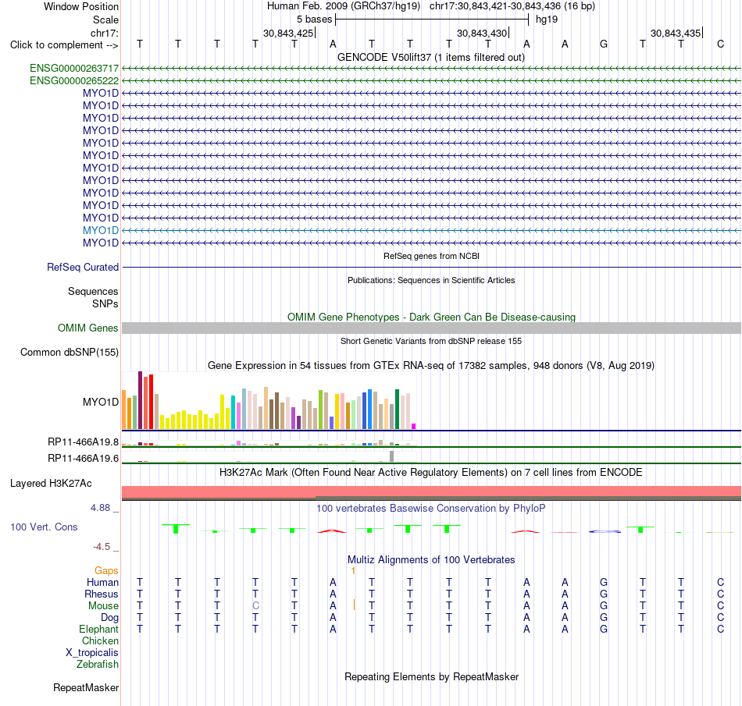The height and width of the screenshot is (706, 742).
Task: Click the pink Layered H3K27Ac signal bar
Action: [x=431, y=492]
